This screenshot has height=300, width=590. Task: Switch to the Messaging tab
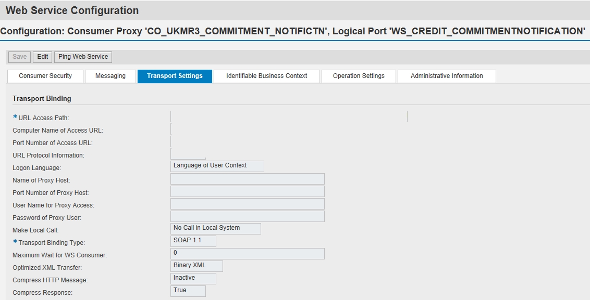coord(110,76)
